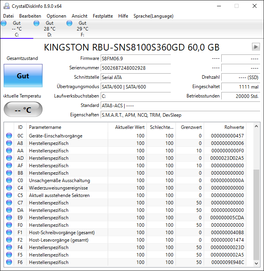Open the Festplatte menu
The image size is (264, 271).
(103, 16)
